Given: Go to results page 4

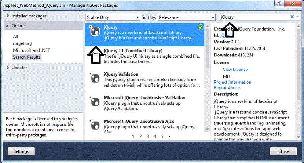Looking at the screenshot, I should (x=155, y=136).
